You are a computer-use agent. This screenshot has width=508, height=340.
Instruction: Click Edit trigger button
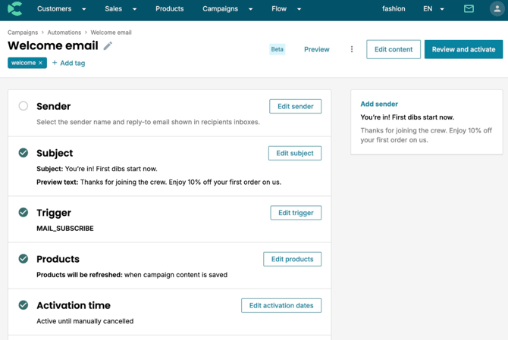296,213
